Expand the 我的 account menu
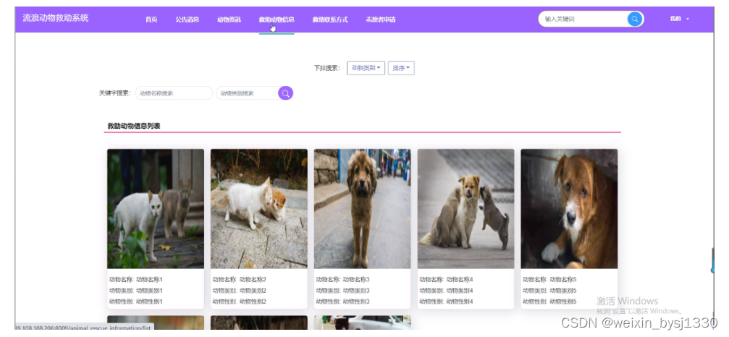This screenshot has width=729, height=337. pyautogui.click(x=679, y=19)
